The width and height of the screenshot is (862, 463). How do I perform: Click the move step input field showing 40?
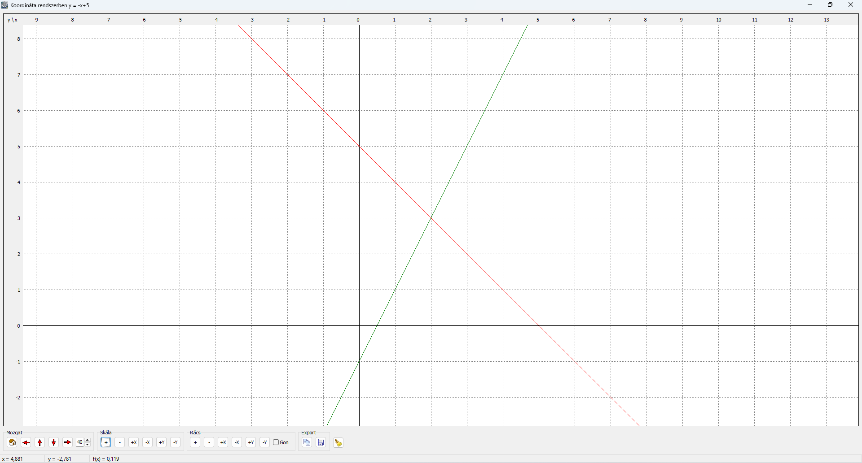(x=80, y=443)
